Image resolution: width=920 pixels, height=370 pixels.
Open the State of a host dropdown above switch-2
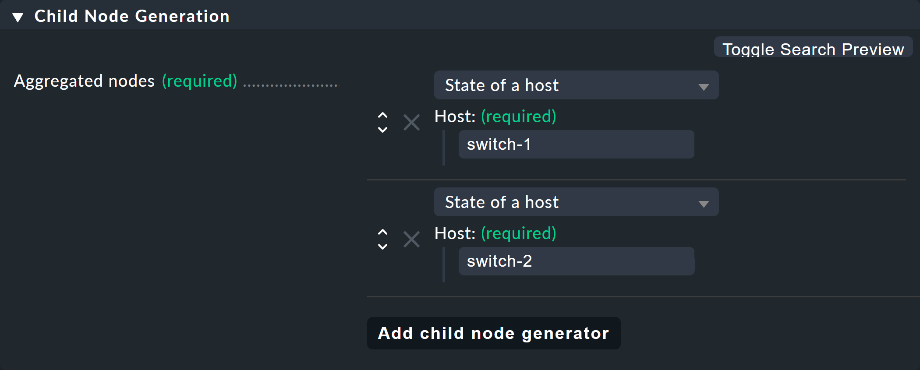[576, 202]
